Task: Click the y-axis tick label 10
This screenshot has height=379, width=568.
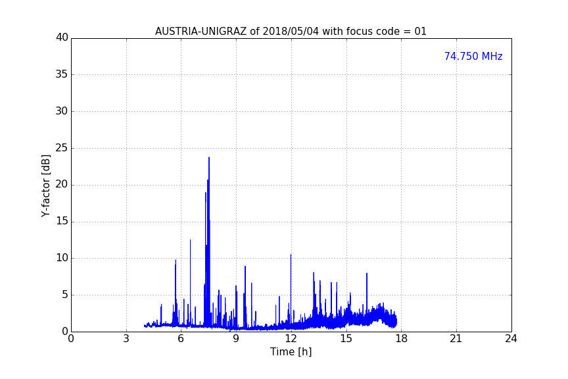Action: point(62,258)
